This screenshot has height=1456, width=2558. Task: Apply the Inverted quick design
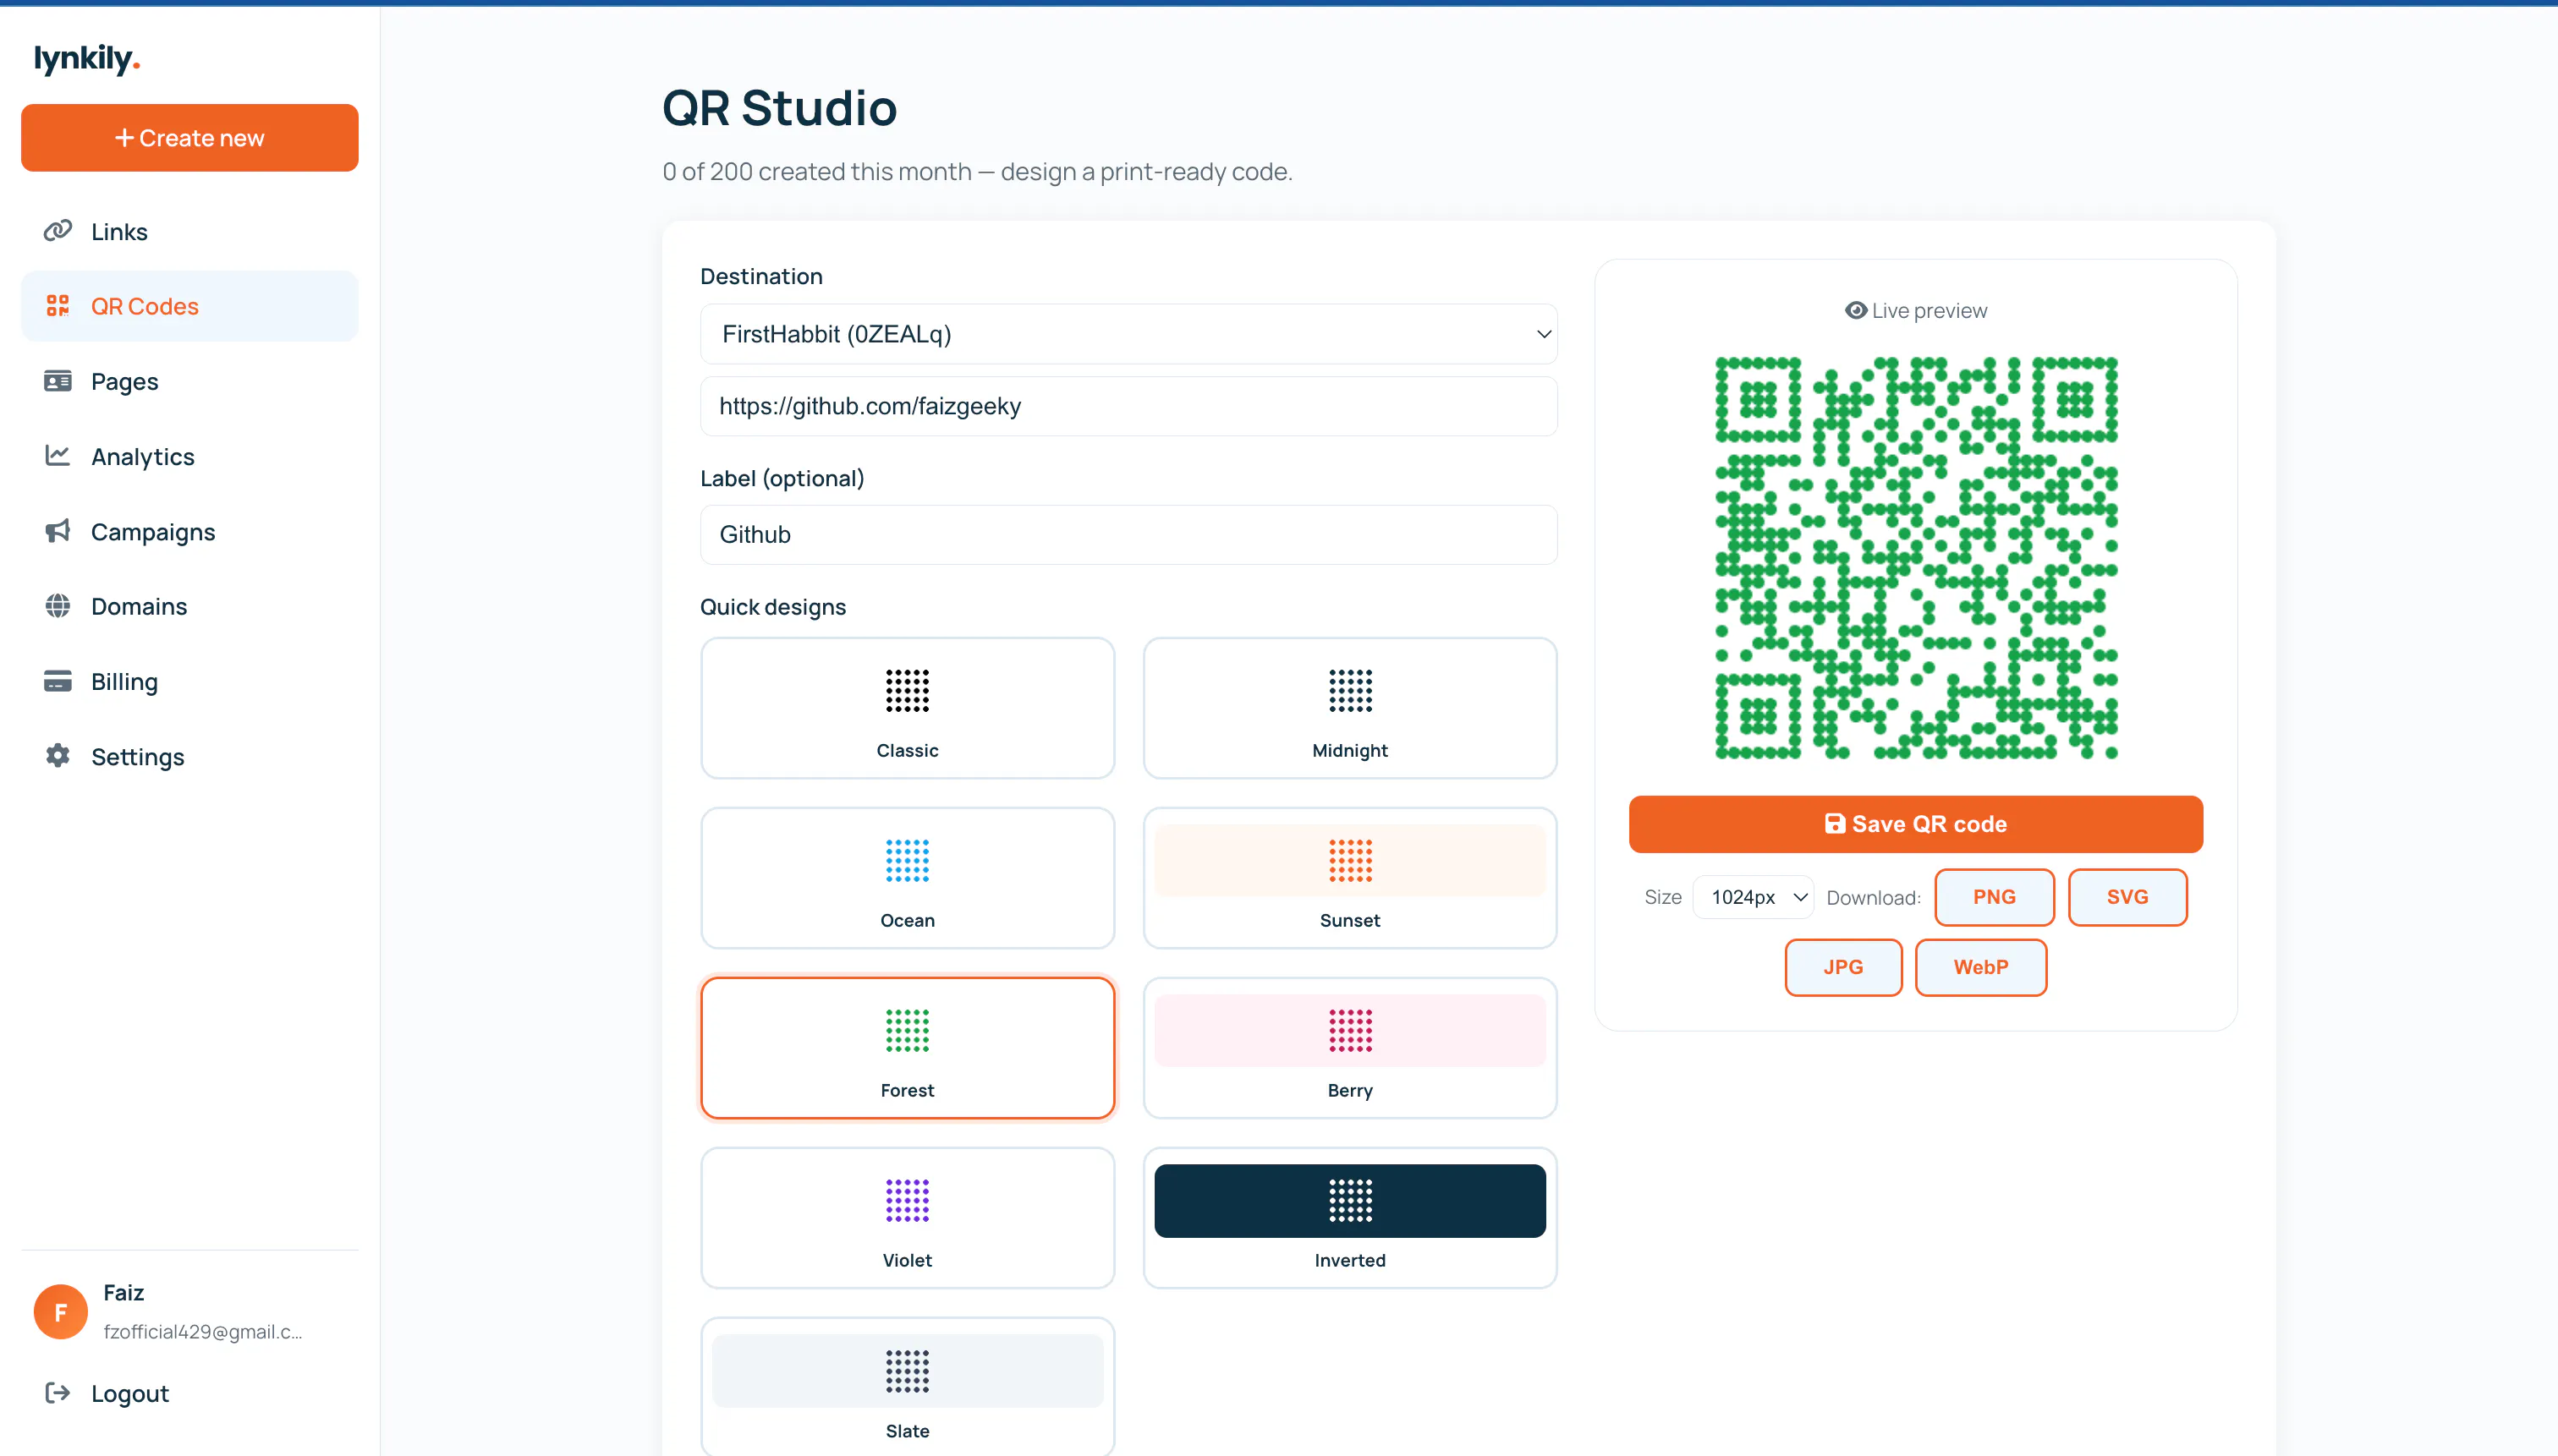[1349, 1218]
